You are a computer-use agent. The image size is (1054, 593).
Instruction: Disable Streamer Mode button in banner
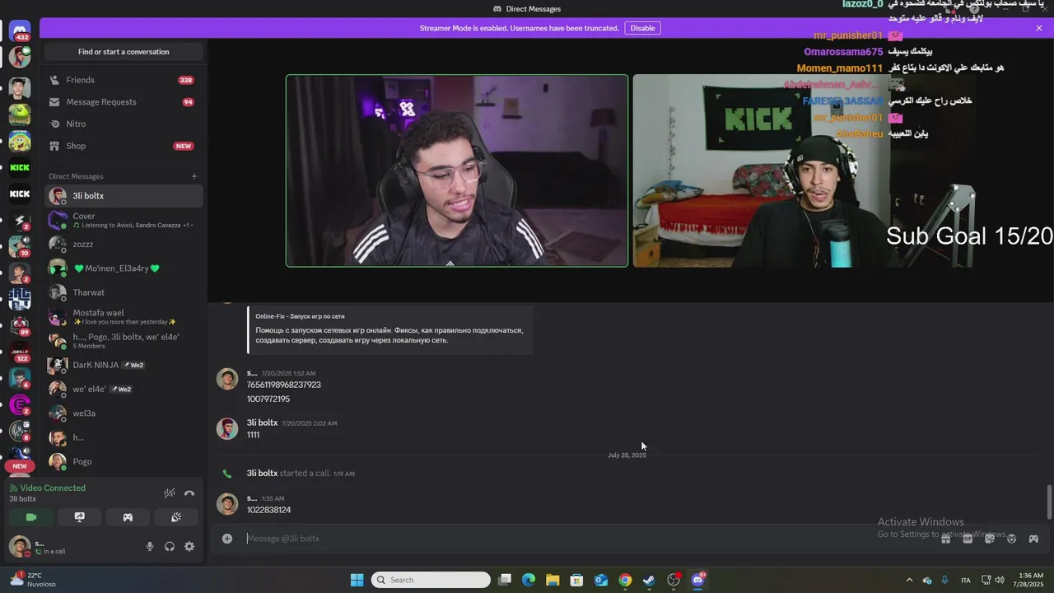coord(642,28)
